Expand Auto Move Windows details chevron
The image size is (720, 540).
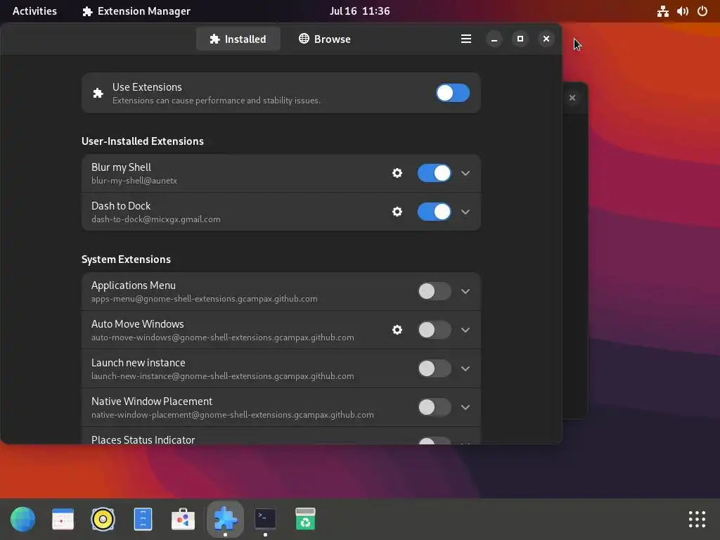pos(465,330)
